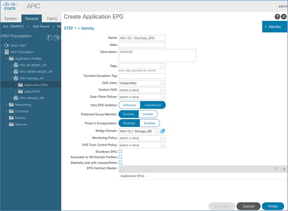
Task: Click the Contracts folder icon
Action: coord(12,111)
